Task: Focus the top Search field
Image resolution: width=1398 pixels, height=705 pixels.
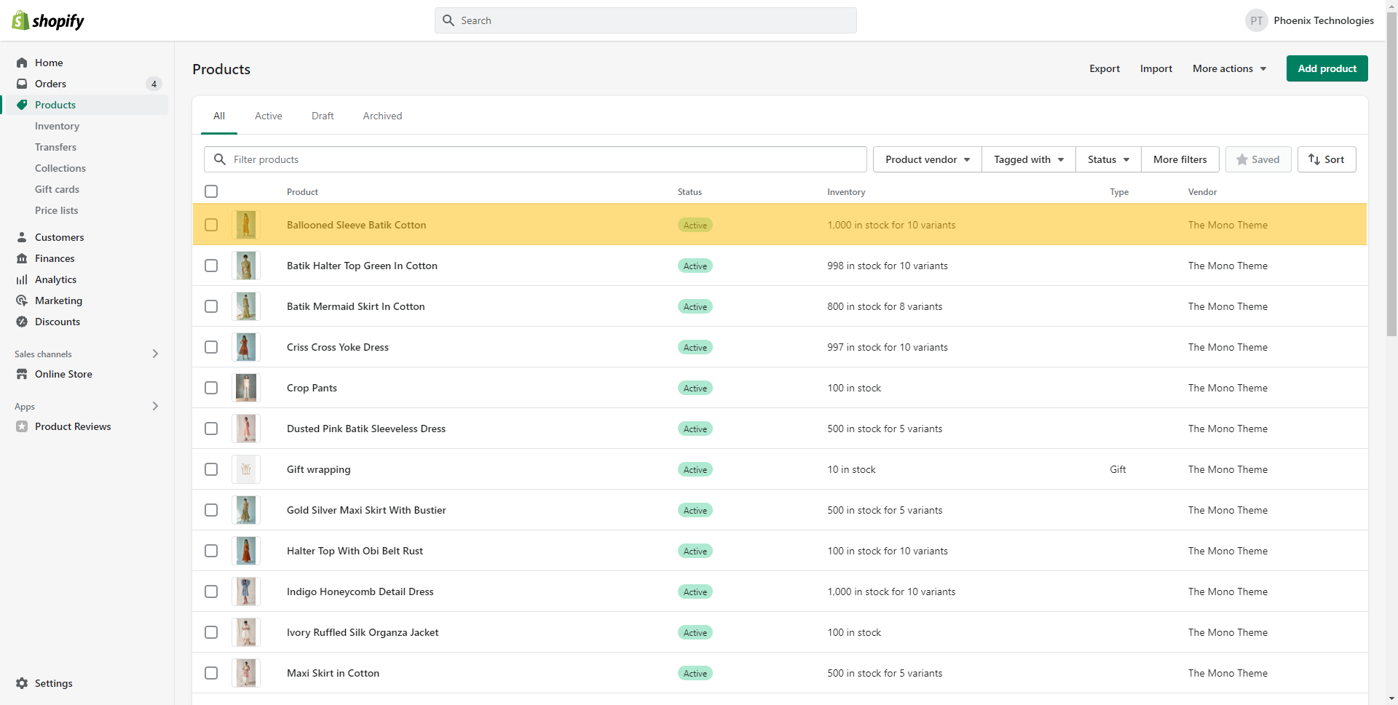Action: tap(646, 20)
